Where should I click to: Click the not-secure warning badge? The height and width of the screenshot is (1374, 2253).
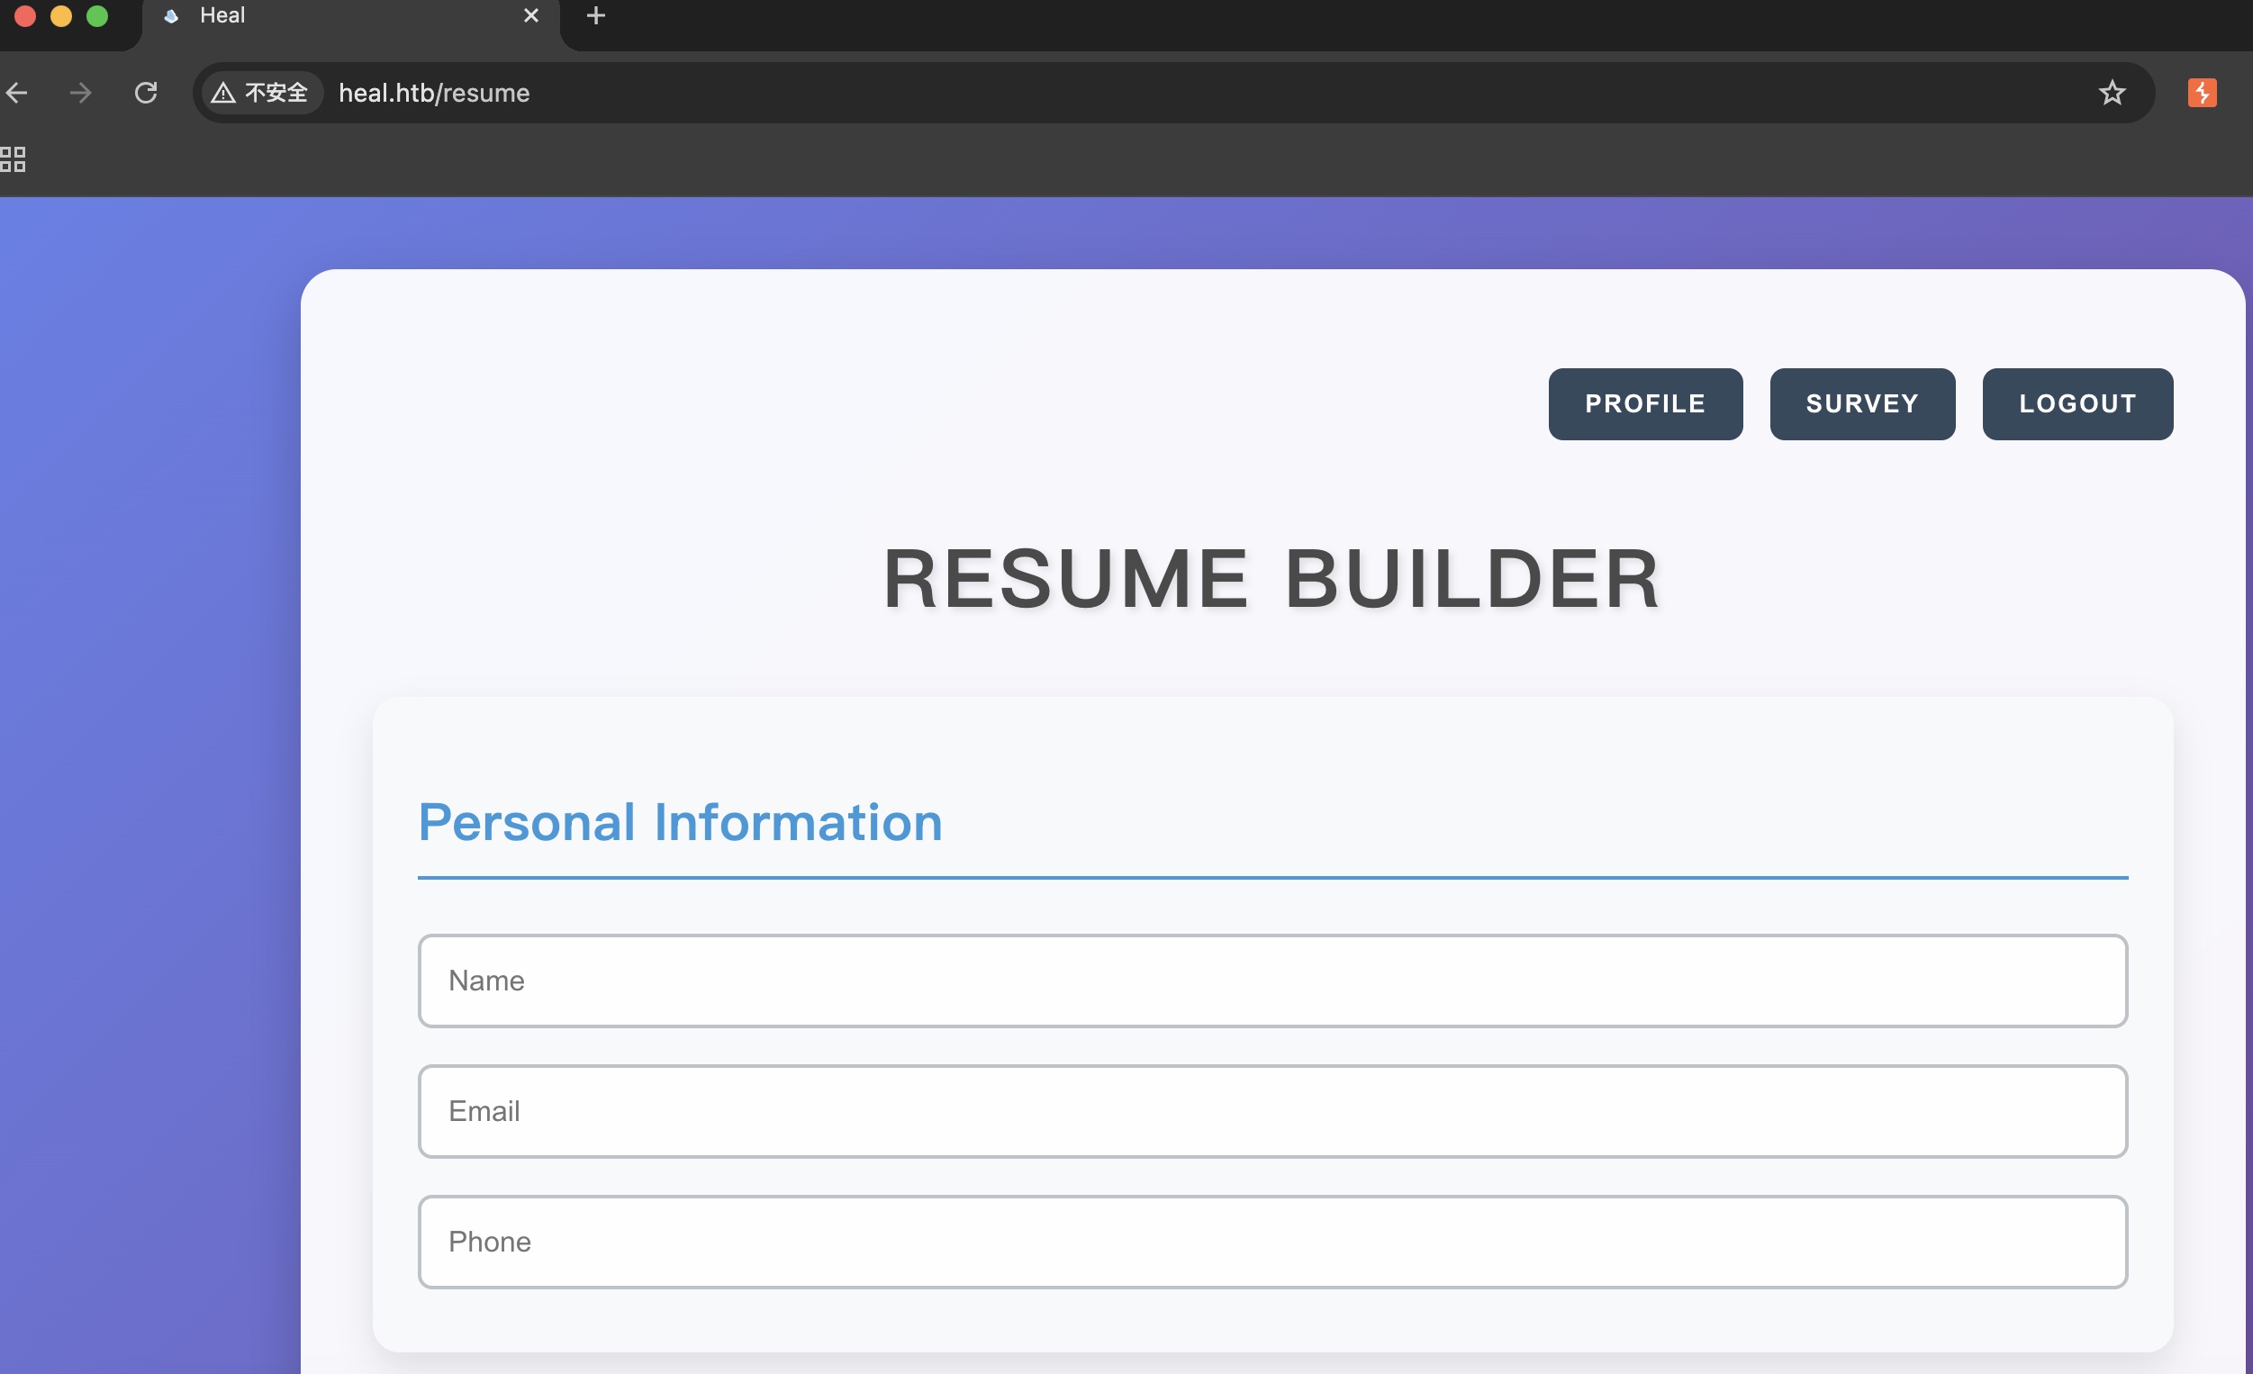point(260,93)
